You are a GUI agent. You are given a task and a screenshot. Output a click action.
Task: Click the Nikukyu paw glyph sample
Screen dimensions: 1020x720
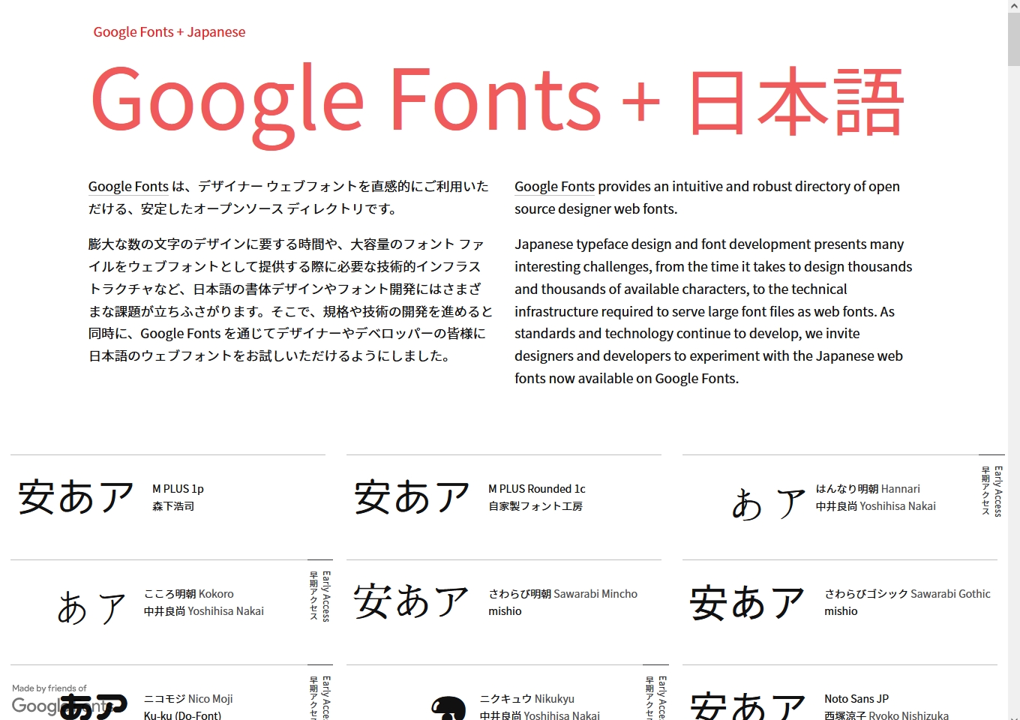tap(448, 708)
